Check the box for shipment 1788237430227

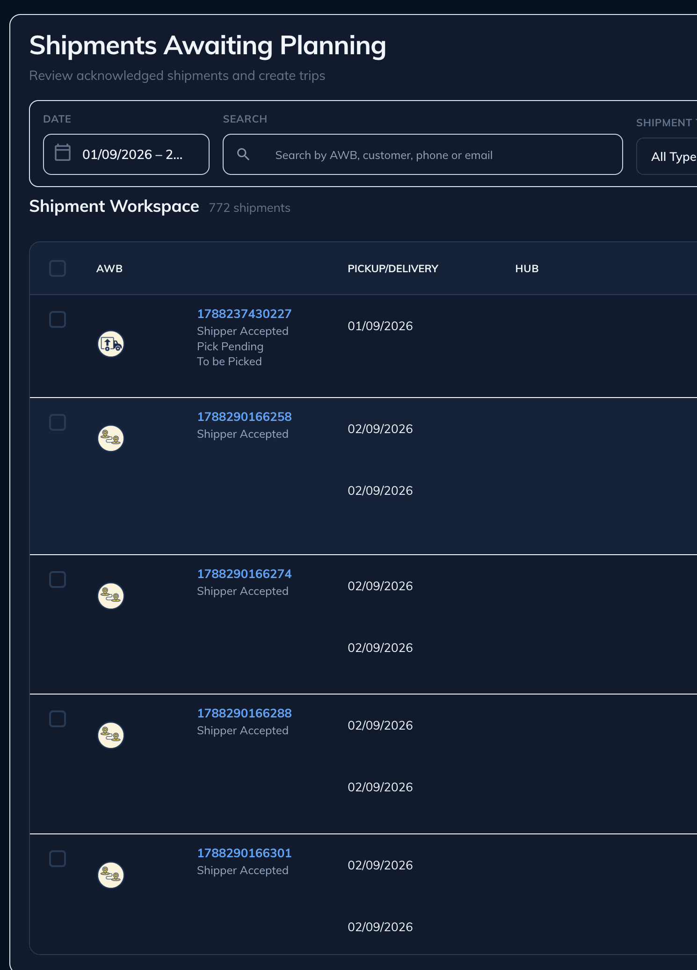click(58, 319)
